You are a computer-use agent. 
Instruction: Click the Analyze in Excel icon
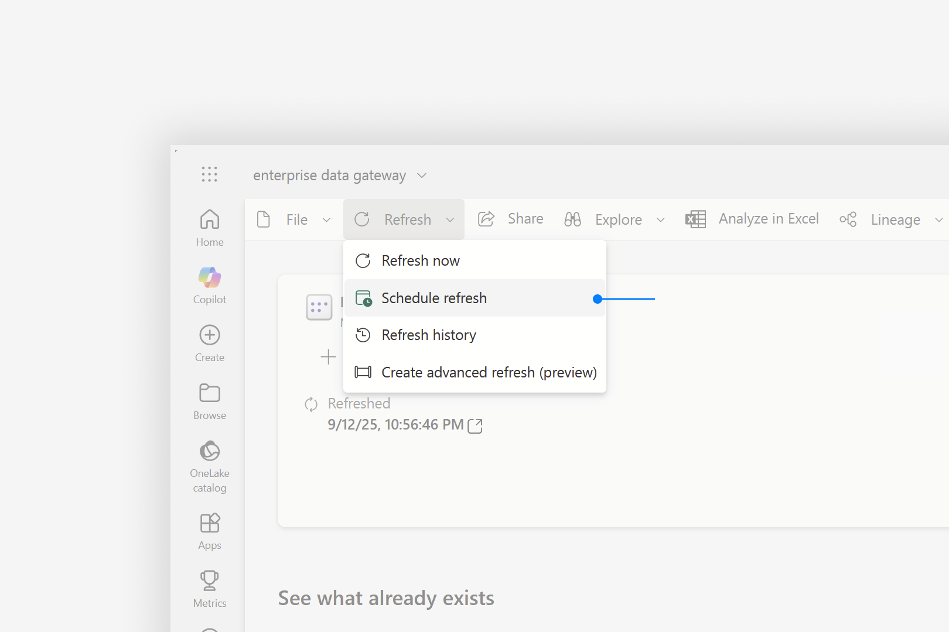[x=695, y=219]
